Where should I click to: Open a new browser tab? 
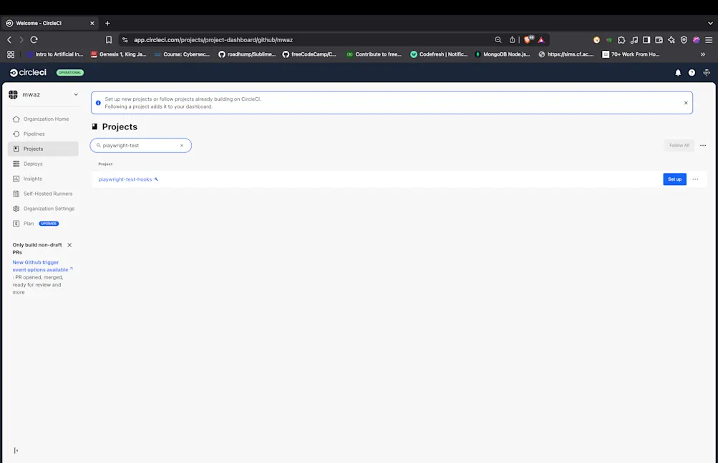(107, 24)
